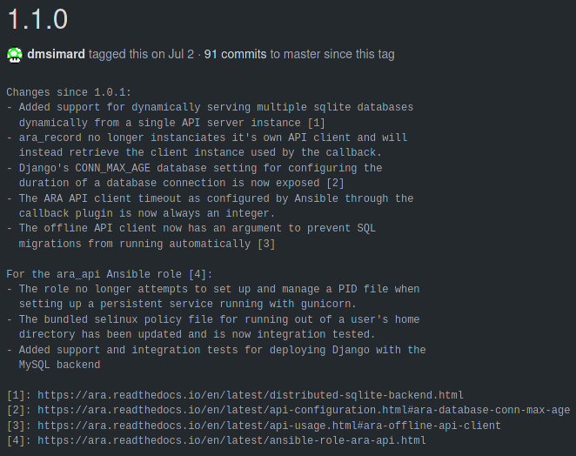576x456 pixels.
Task: Click the word CONN_MAX_AGE in the notes
Action: [x=113, y=168]
